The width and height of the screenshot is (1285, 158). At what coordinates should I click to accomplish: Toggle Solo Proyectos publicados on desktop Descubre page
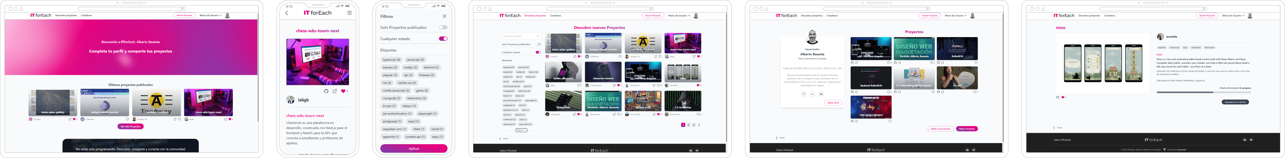pyautogui.click(x=538, y=44)
